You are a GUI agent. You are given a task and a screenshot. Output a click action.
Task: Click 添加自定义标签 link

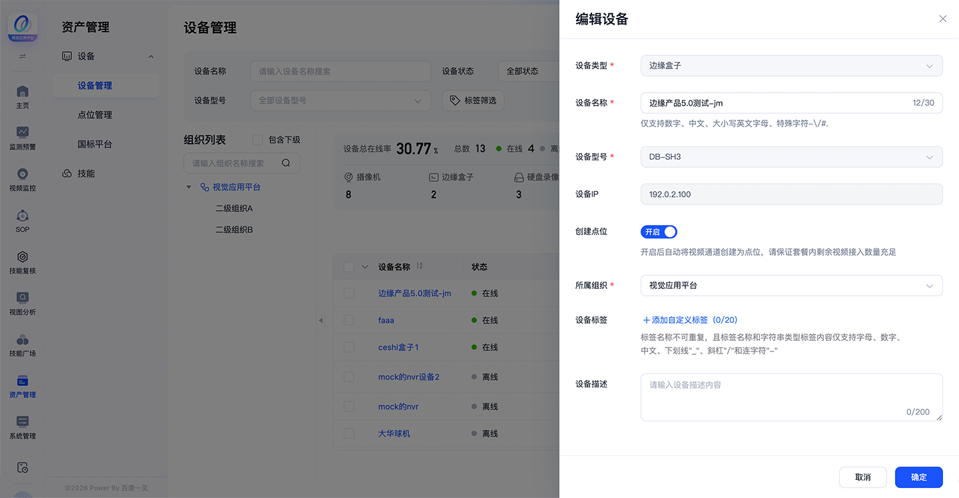pyautogui.click(x=690, y=320)
